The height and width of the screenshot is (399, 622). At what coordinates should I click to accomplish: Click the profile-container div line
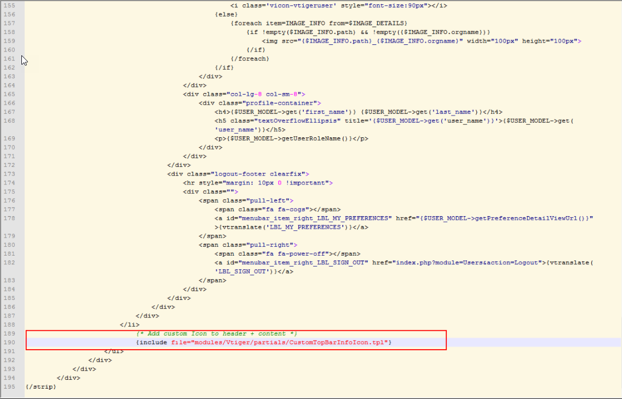coord(260,103)
